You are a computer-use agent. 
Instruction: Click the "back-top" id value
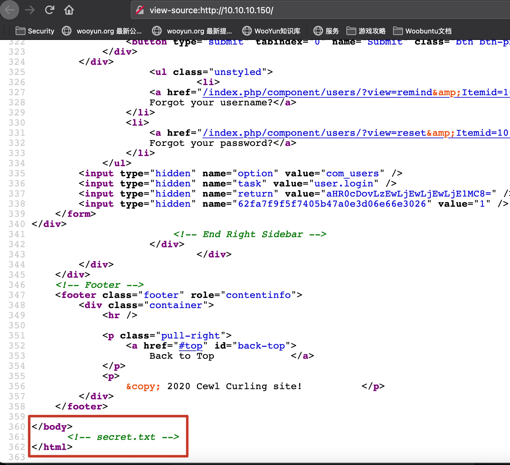click(x=261, y=346)
